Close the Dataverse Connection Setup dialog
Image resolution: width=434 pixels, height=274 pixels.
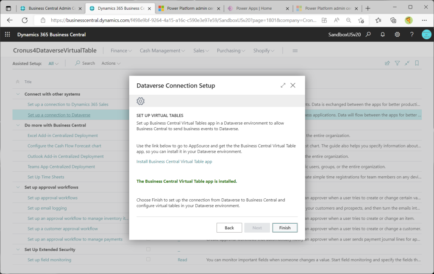pyautogui.click(x=293, y=85)
